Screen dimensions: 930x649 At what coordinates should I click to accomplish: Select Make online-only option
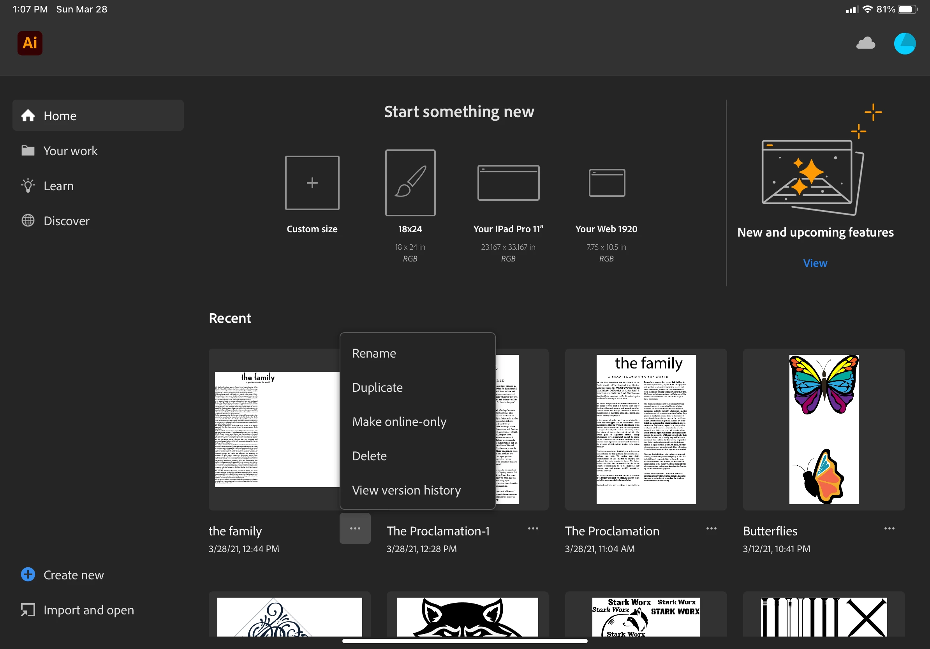399,422
